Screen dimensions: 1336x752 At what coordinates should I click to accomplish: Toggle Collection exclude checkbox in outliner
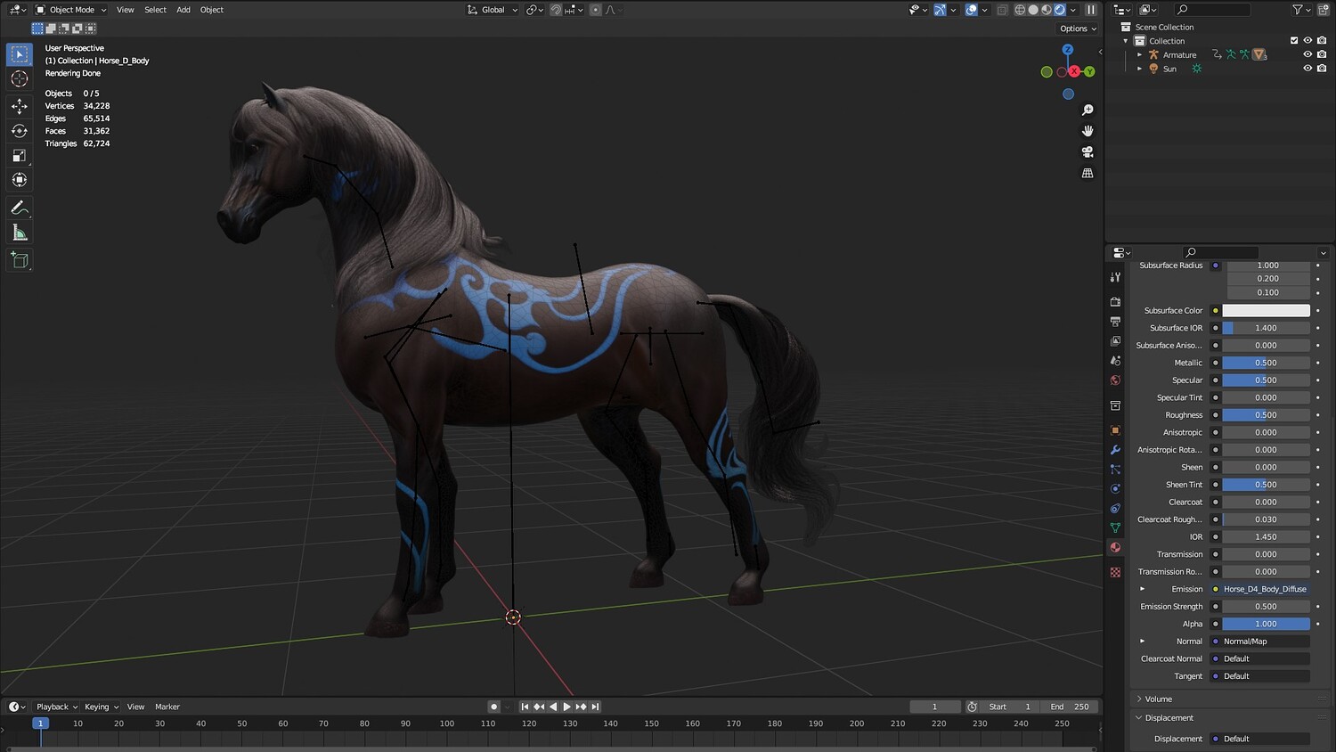click(x=1294, y=40)
